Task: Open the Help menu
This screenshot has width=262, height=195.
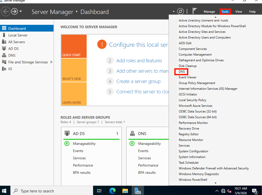Action: 252,12
